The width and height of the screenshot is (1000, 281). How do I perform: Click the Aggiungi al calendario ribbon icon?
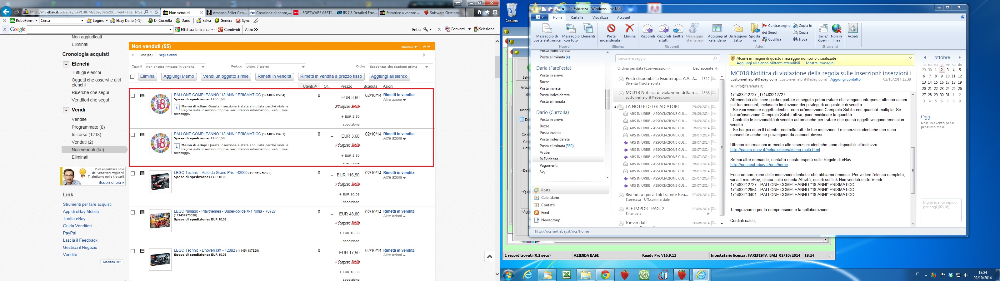[717, 32]
